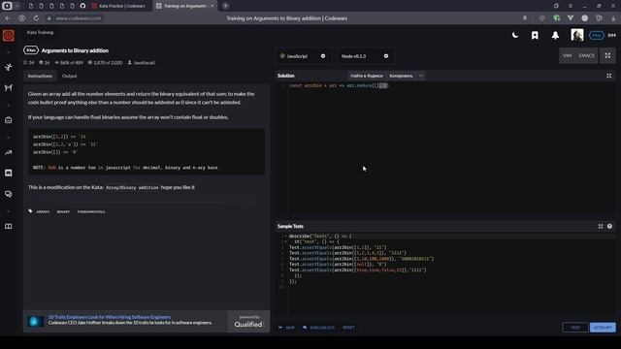The image size is (621, 349).
Task: Open notifications bell icon
Action: point(555,35)
